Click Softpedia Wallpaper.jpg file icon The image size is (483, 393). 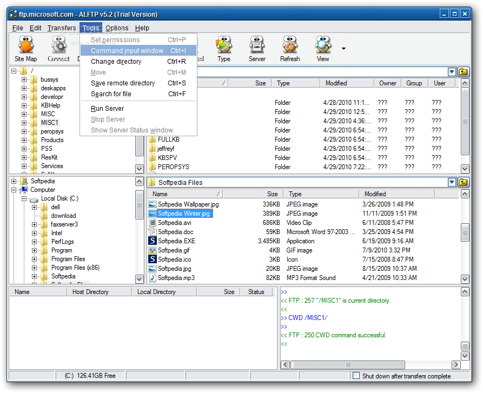click(153, 204)
